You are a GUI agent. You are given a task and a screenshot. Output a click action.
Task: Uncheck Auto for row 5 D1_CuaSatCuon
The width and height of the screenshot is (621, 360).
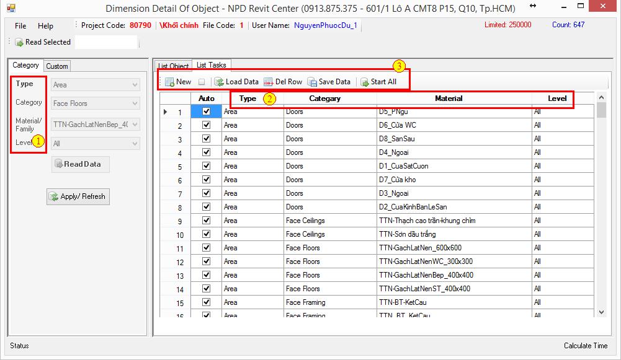point(207,166)
